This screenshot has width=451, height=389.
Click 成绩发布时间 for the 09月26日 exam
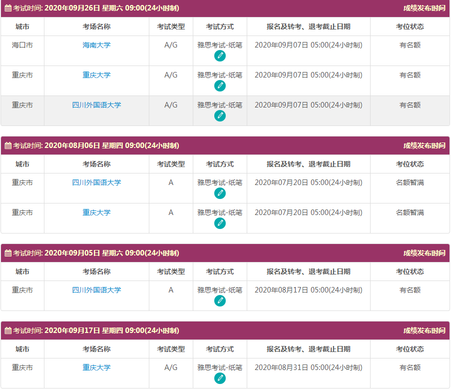(424, 8)
